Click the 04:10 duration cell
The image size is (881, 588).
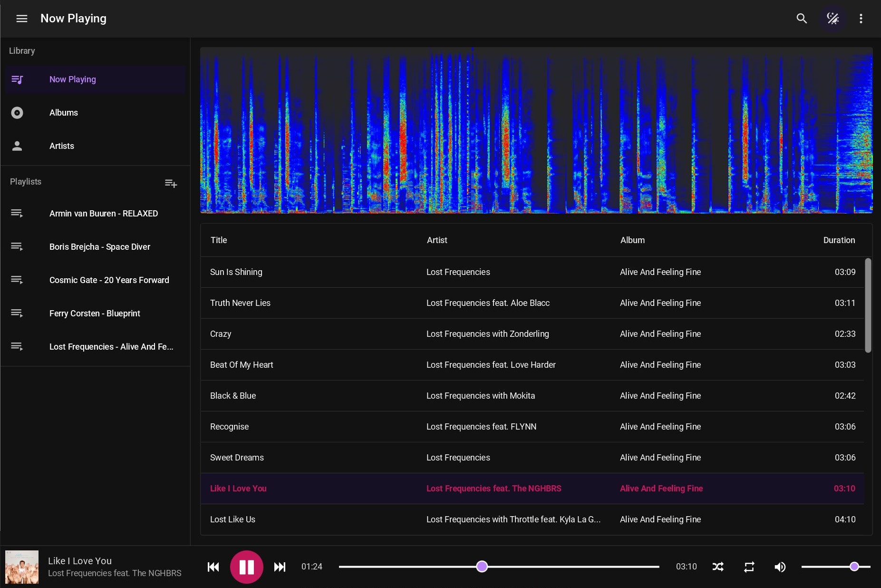tap(845, 519)
